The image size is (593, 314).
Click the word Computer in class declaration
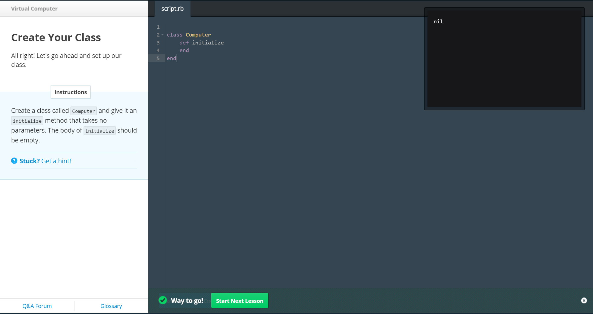tap(198, 35)
